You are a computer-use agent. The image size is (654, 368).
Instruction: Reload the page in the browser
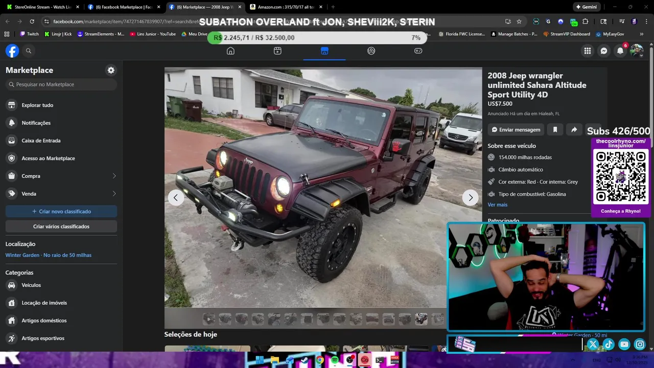[x=32, y=21]
